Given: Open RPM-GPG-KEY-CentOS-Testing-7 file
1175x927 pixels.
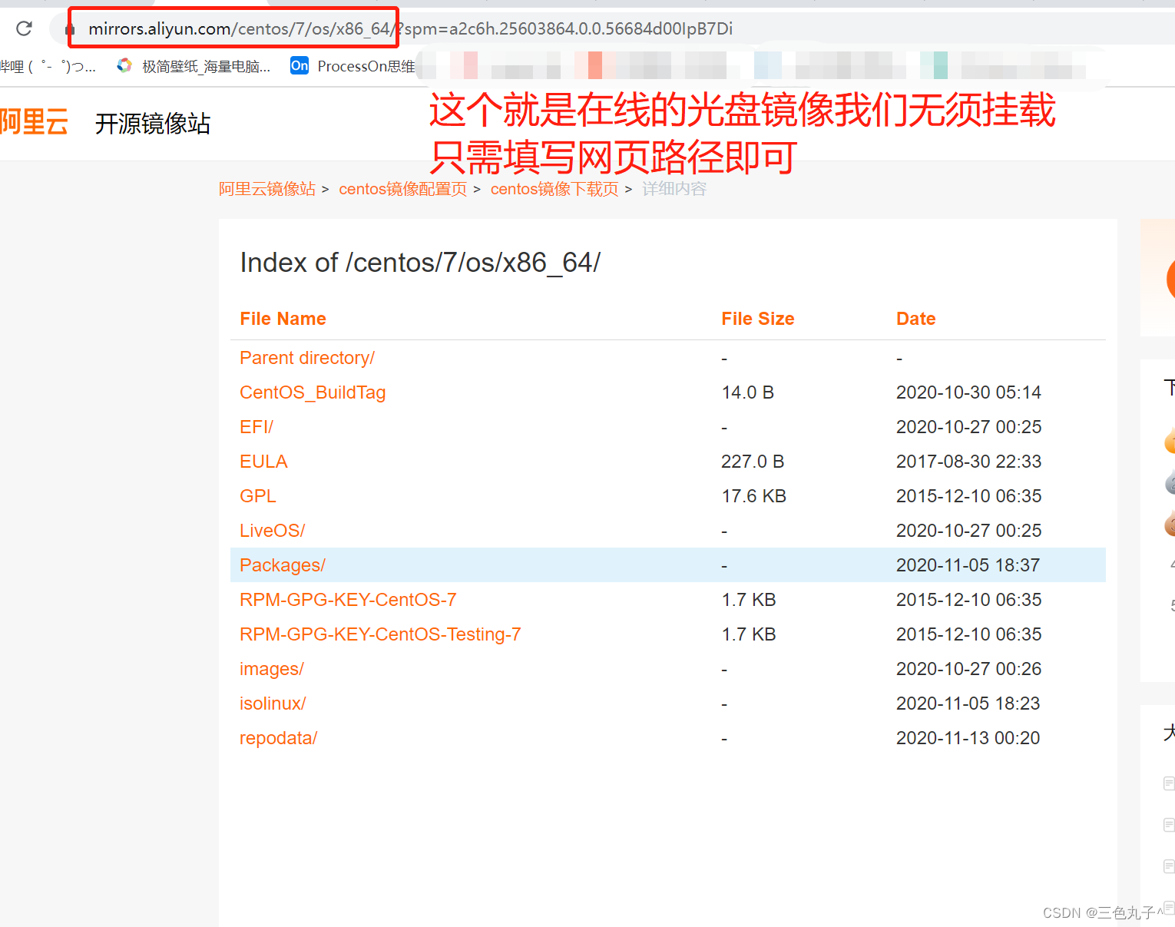Looking at the screenshot, I should tap(380, 634).
